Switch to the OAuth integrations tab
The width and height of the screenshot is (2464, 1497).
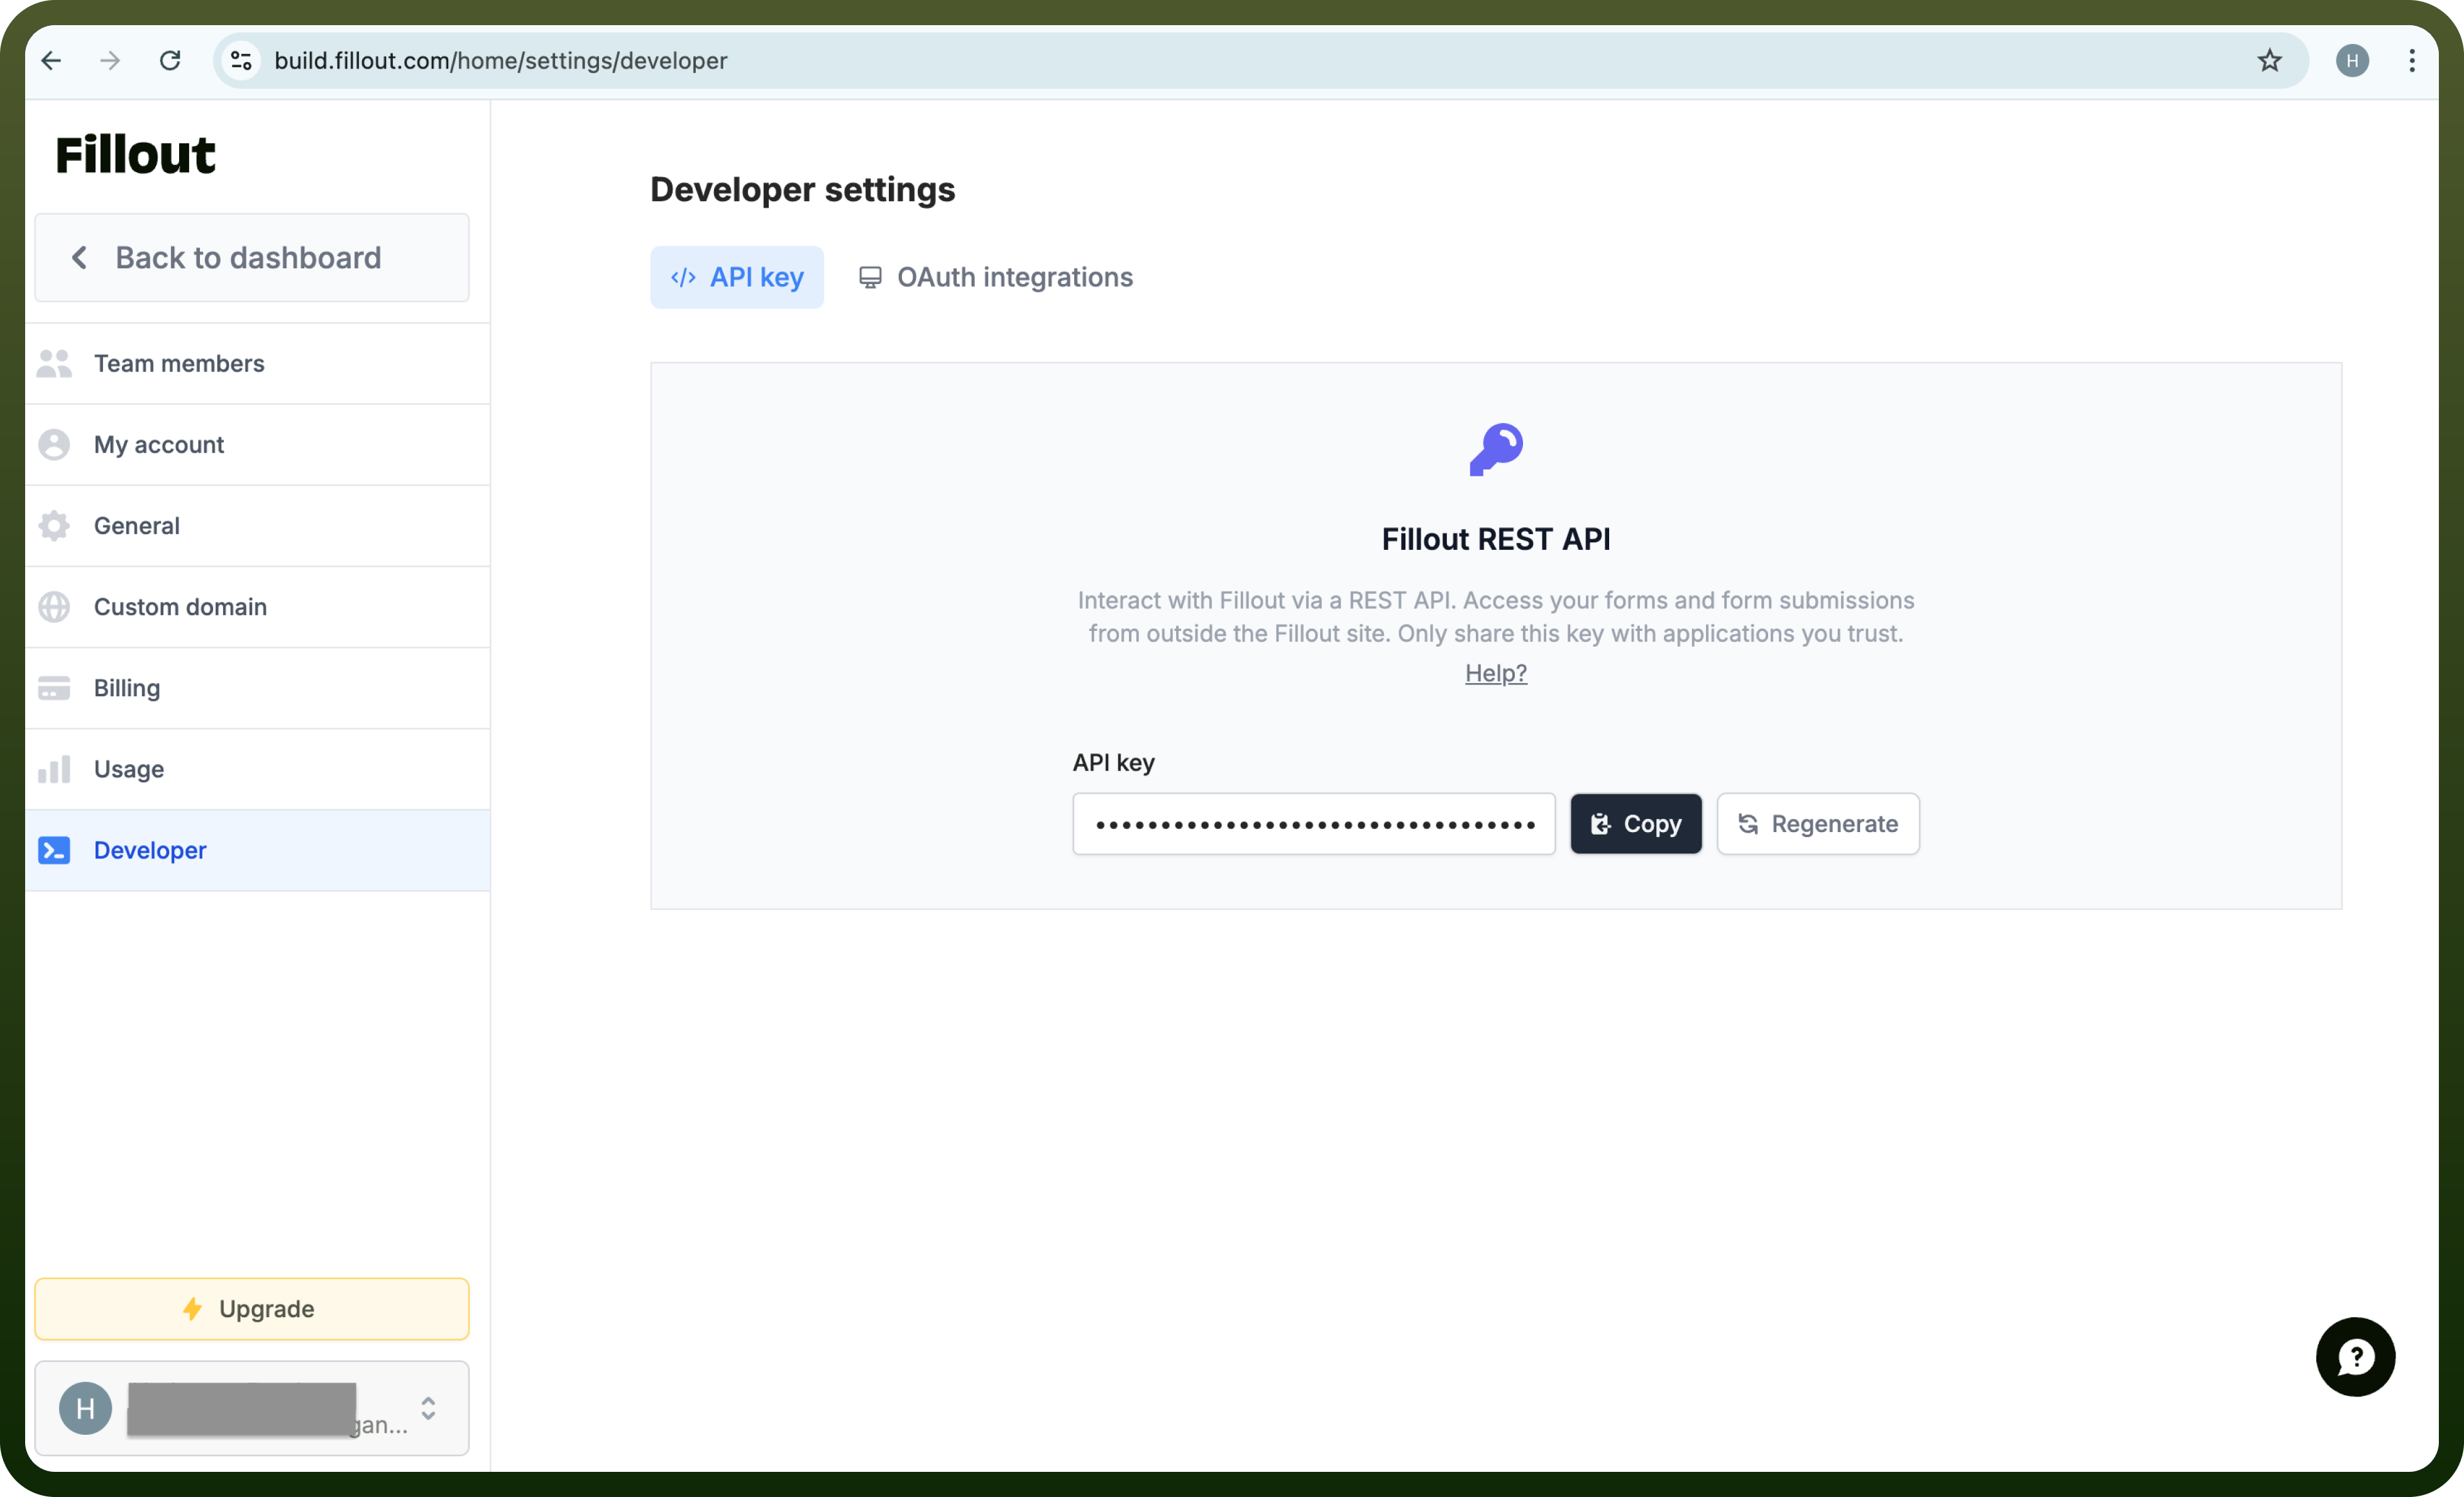pyautogui.click(x=996, y=277)
